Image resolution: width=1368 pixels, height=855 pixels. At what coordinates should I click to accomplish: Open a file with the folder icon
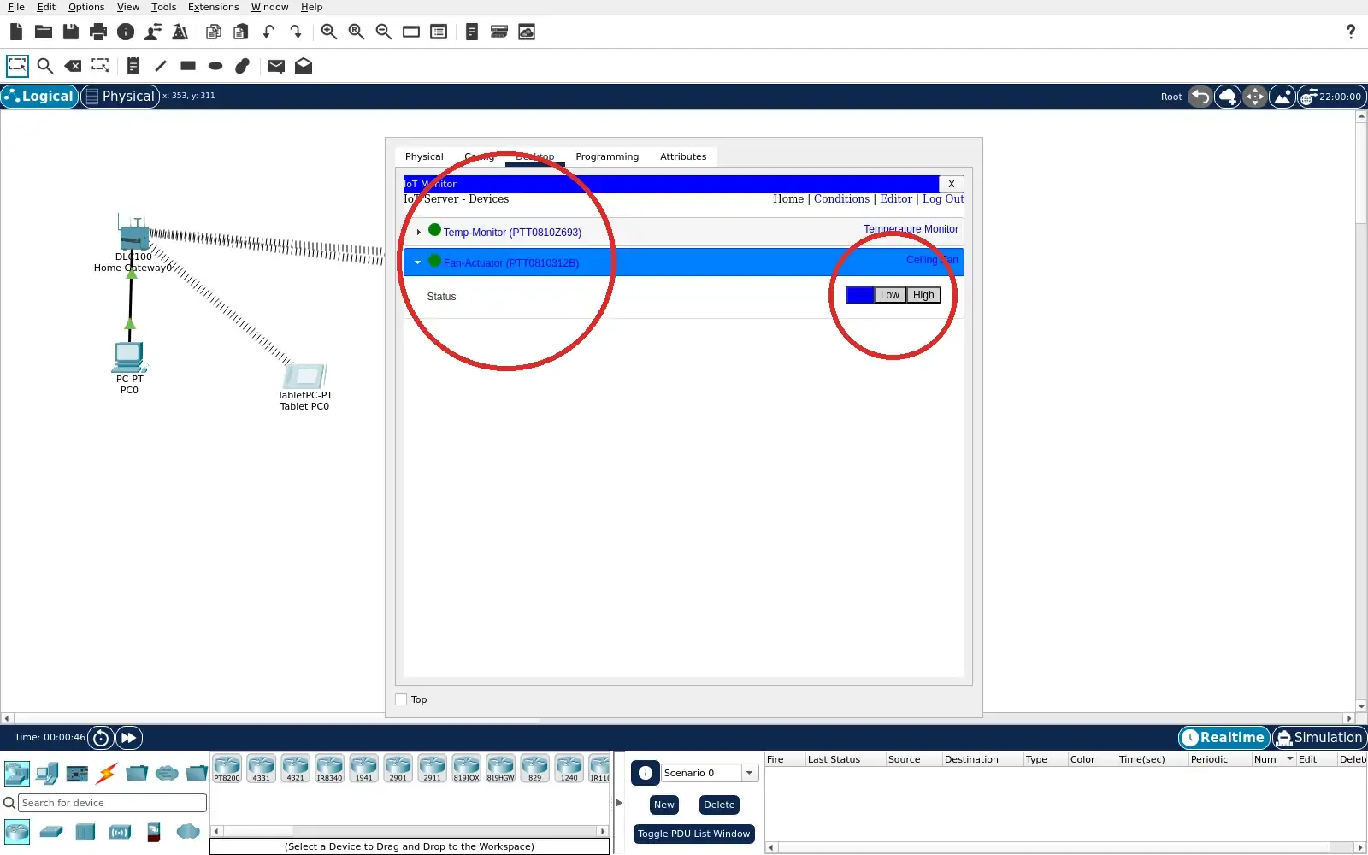pos(44,32)
